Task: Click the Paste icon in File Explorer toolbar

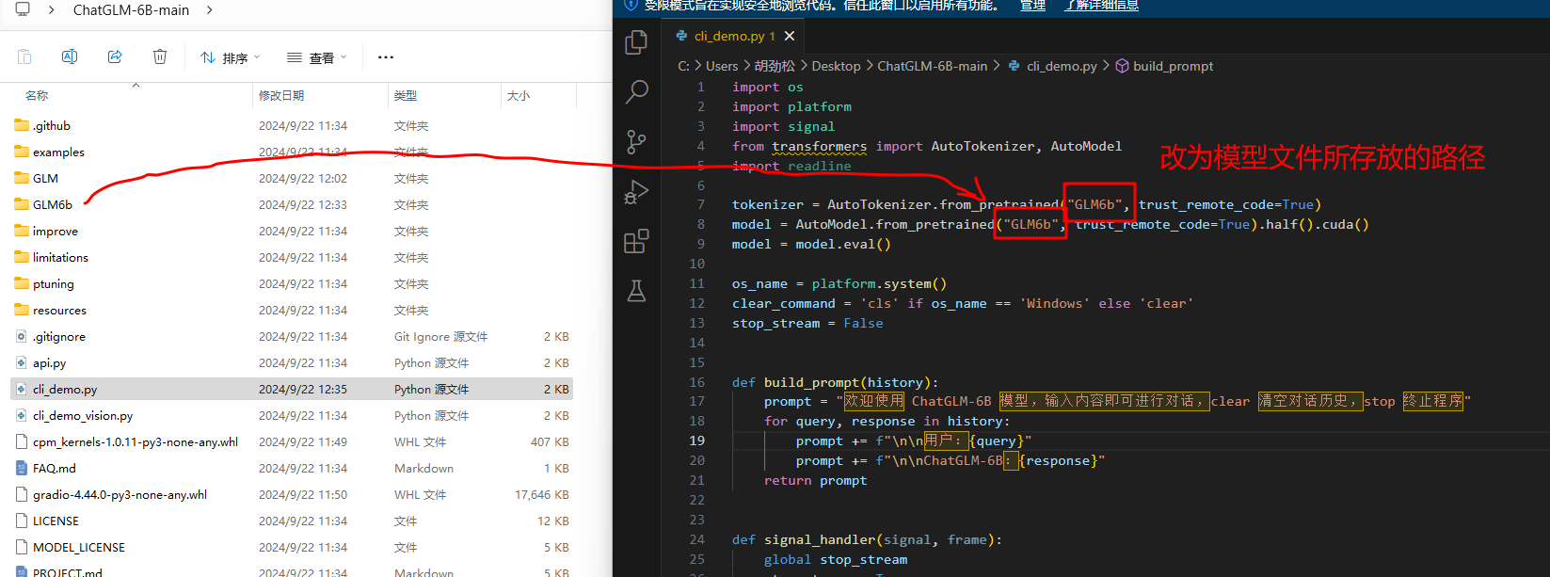Action: pos(24,56)
